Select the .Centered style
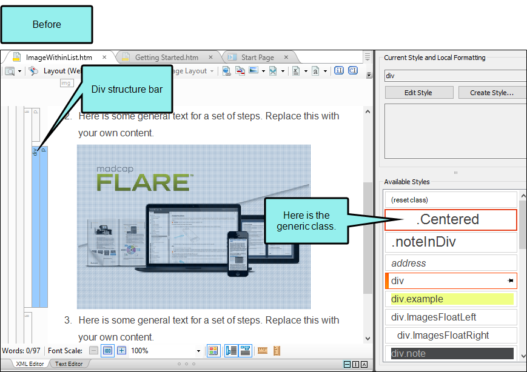This screenshot has height=372, width=527. [x=451, y=219]
